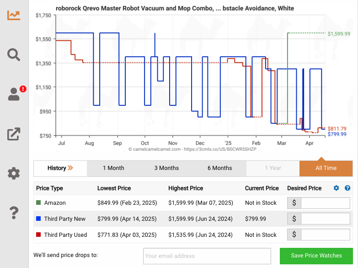The width and height of the screenshot is (358, 268).
Task: Click the Amazon desired price field
Action: [325, 203]
